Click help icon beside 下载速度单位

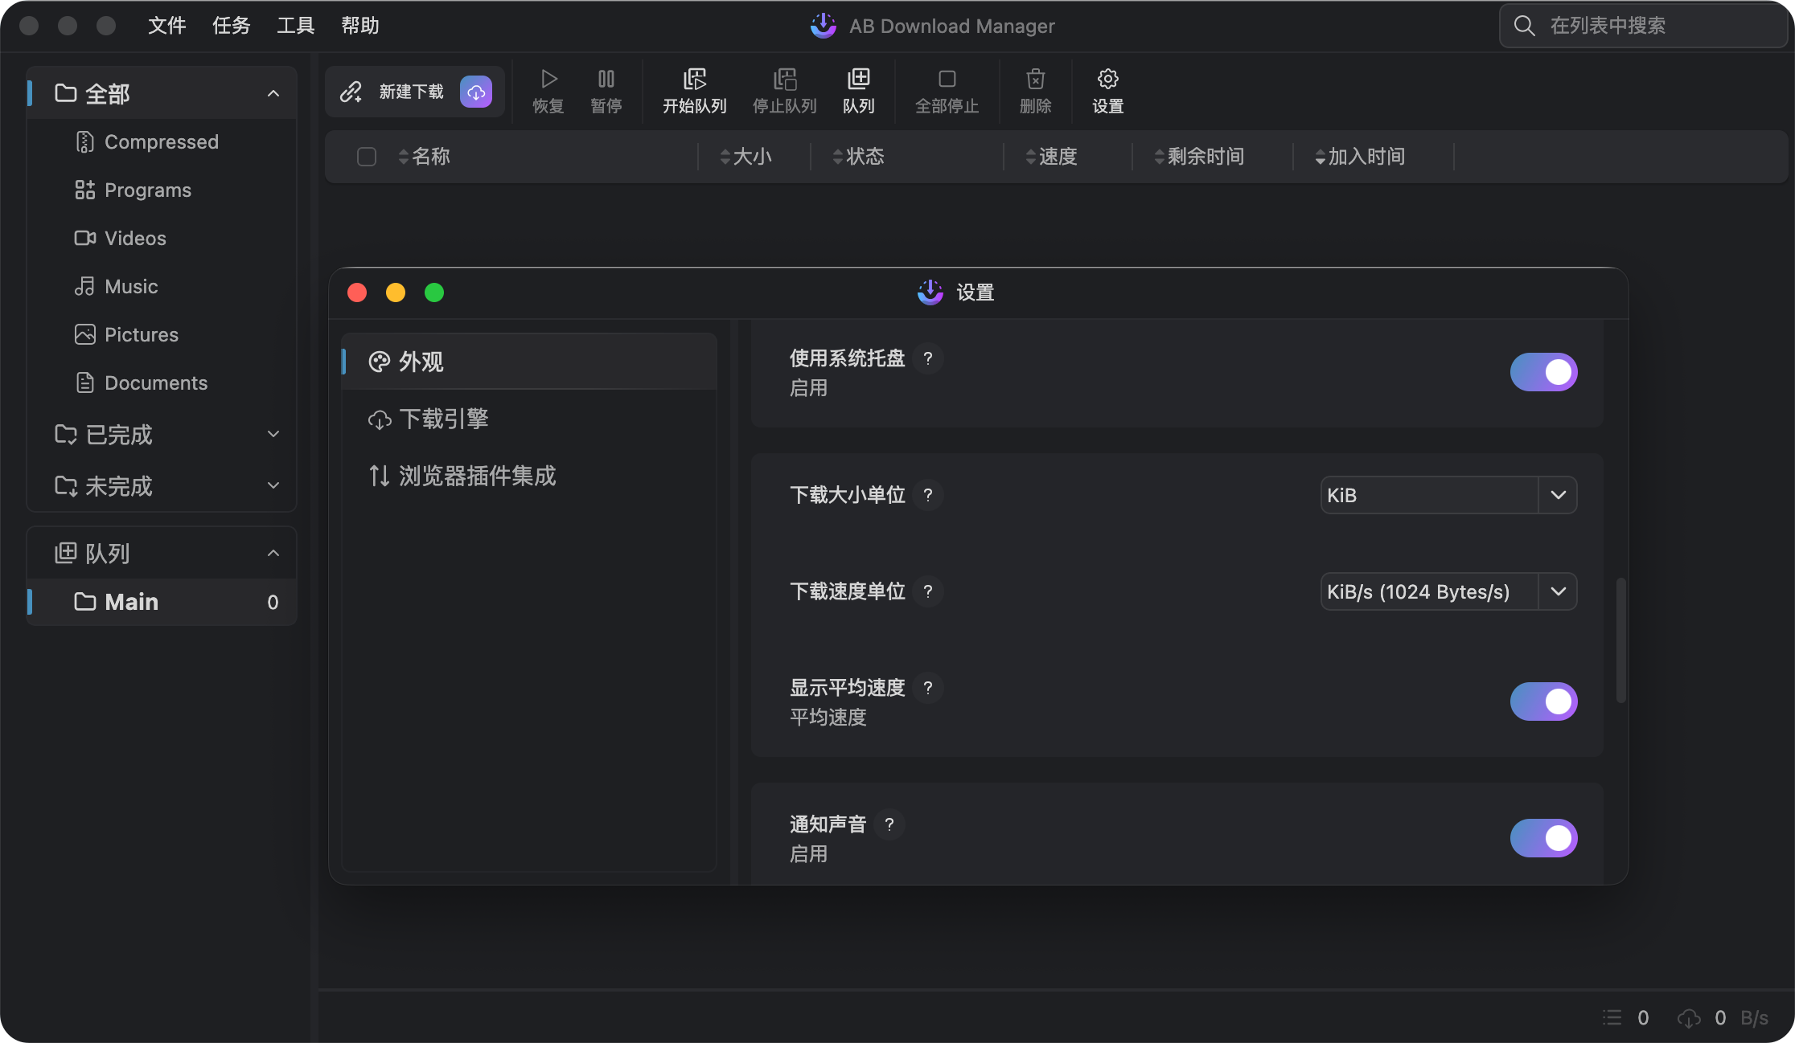(928, 591)
